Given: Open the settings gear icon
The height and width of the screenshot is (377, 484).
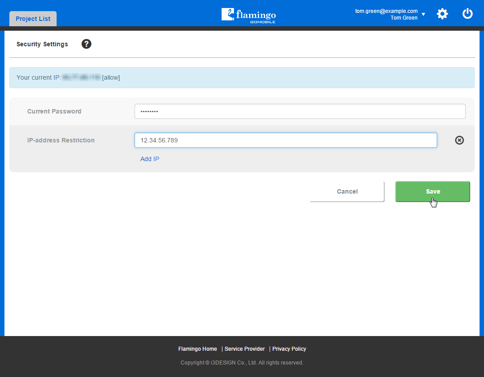Looking at the screenshot, I should click(x=442, y=14).
